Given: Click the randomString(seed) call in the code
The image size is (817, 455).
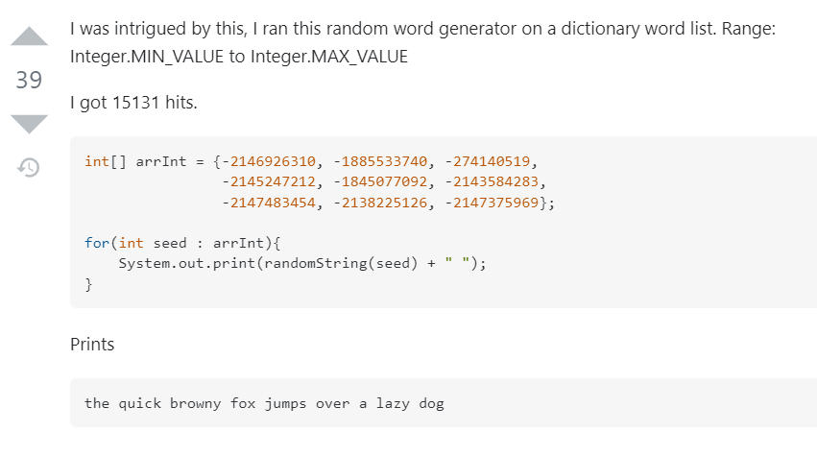Looking at the screenshot, I should (341, 264).
